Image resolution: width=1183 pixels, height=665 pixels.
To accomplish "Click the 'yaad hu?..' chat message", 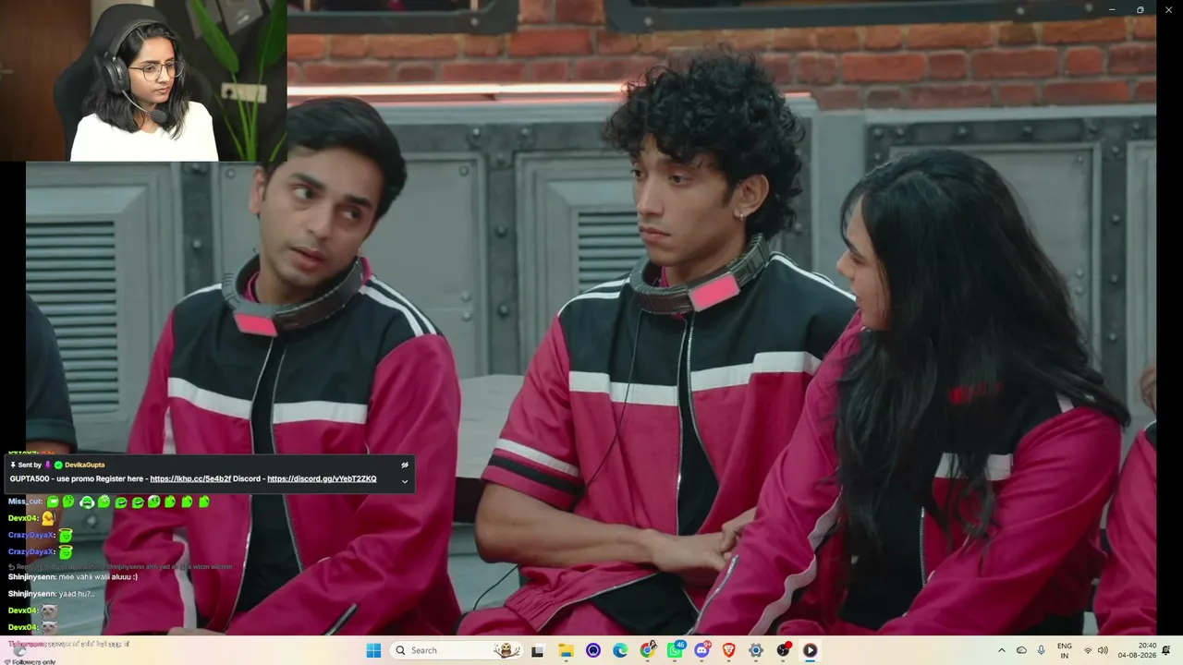I will click(x=77, y=594).
